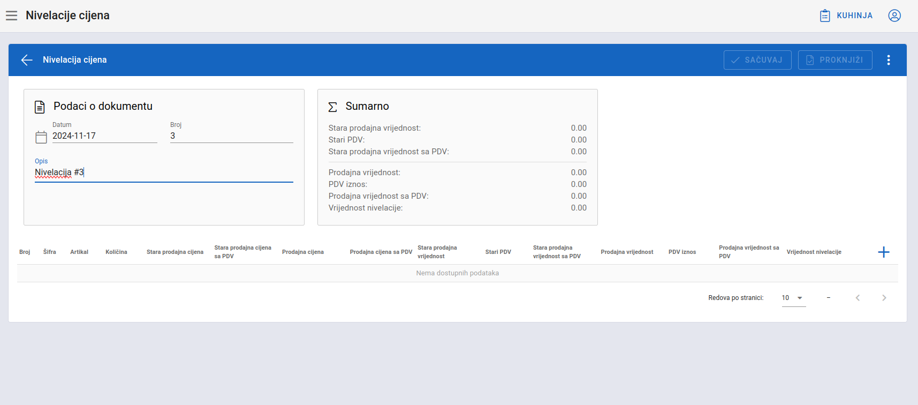Click the Broj number input field

point(232,136)
